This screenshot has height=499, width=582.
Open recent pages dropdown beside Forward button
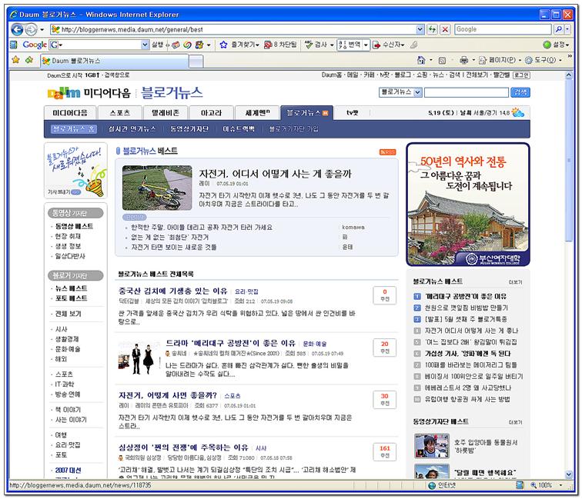(x=42, y=29)
